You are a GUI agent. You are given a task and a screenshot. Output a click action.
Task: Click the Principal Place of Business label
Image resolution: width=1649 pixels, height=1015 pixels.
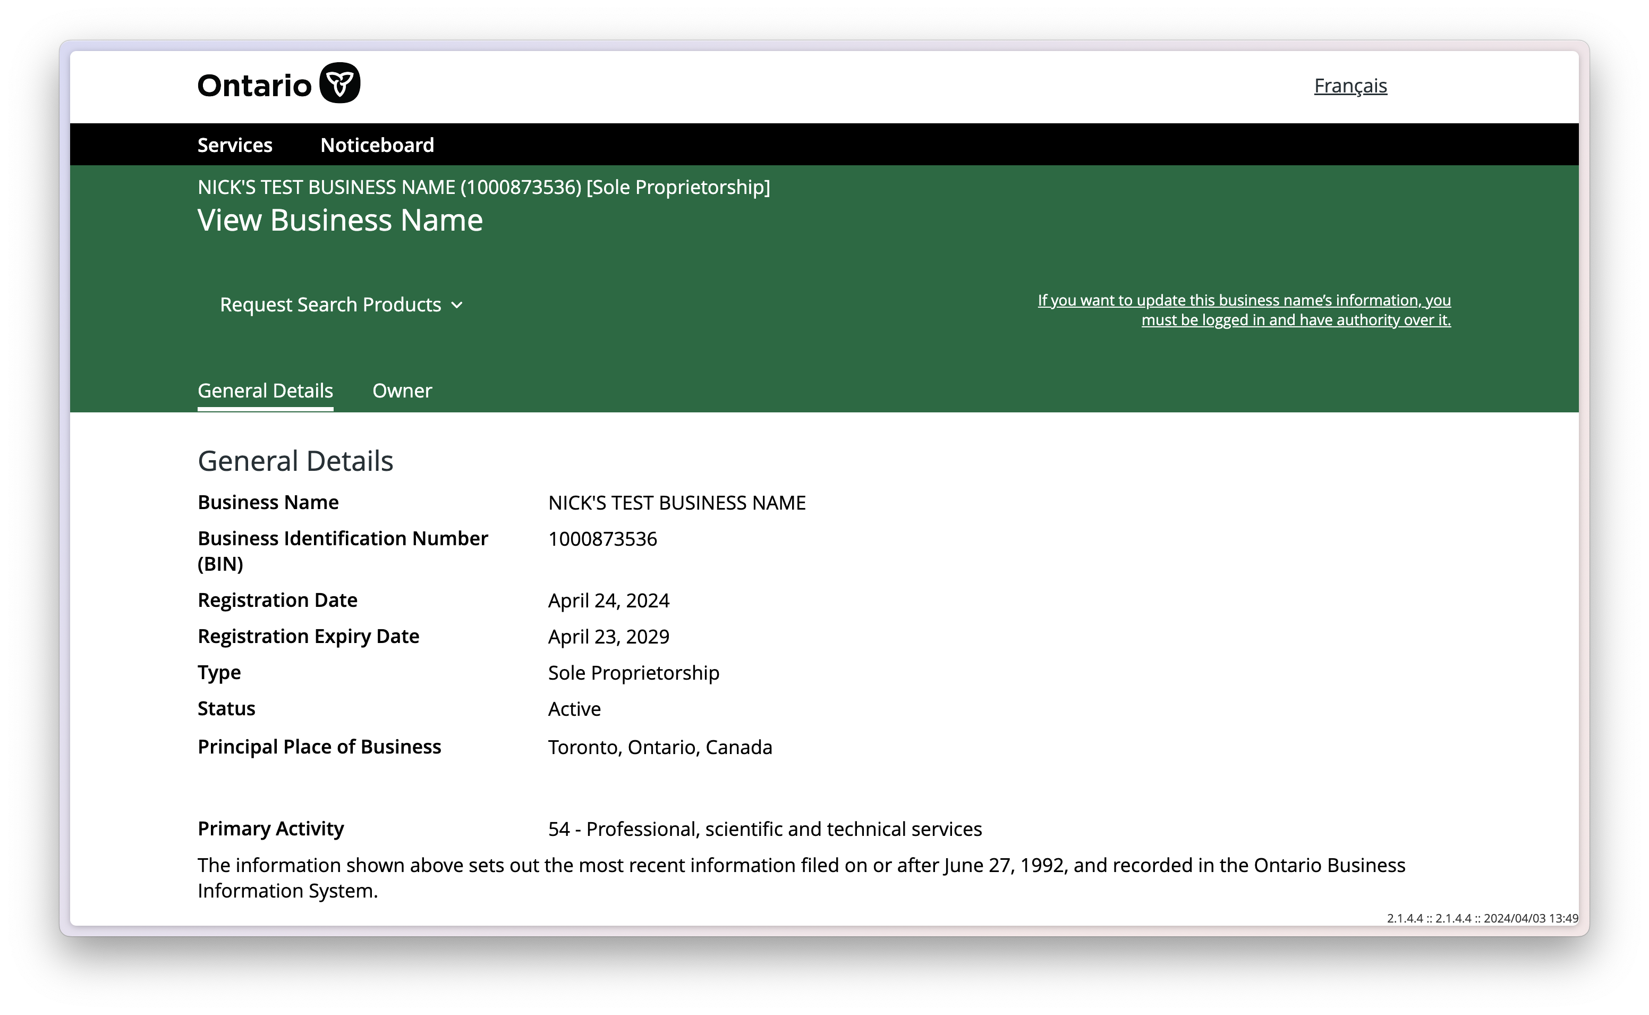(x=319, y=747)
